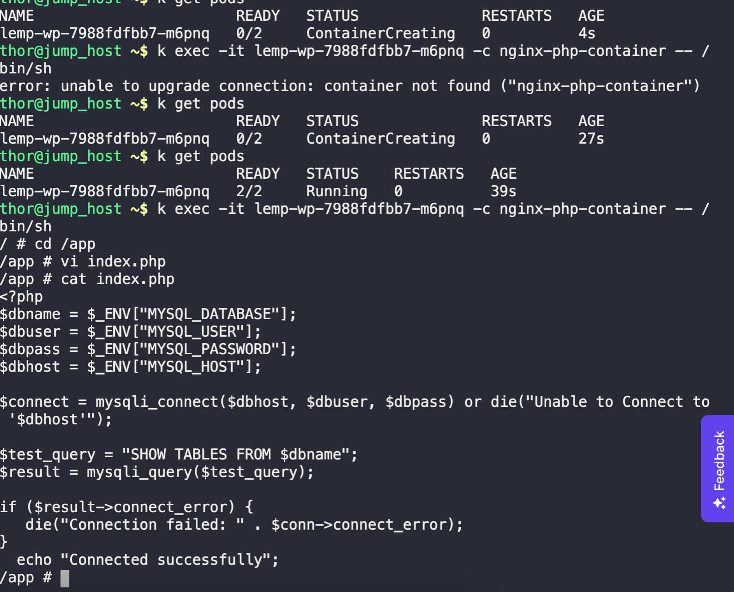Image resolution: width=734 pixels, height=592 pixels.
Task: Click the 27s age value
Action: pyautogui.click(x=591, y=139)
